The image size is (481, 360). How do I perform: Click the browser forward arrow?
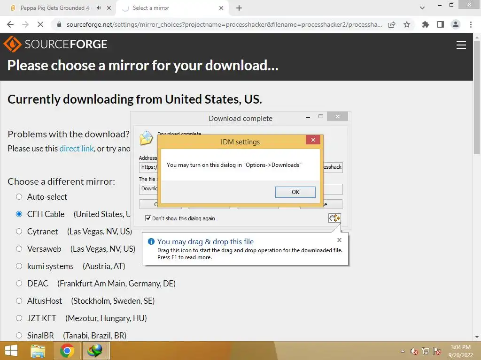point(25,24)
